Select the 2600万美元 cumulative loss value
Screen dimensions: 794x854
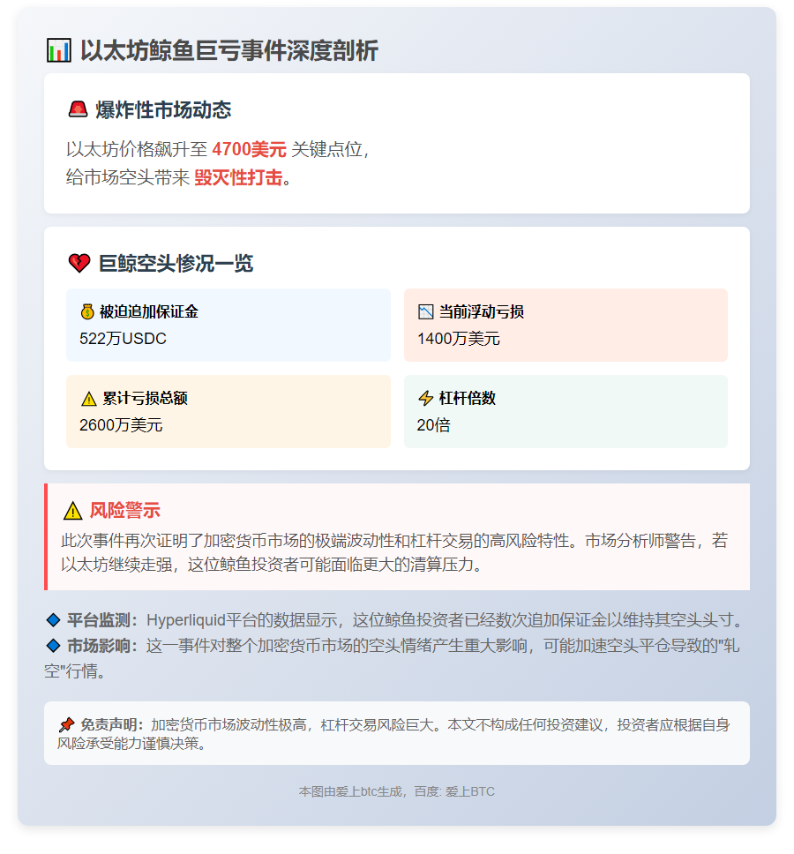(x=121, y=424)
